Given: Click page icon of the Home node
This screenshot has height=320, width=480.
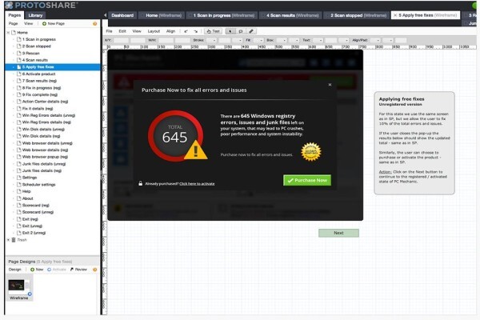Looking at the screenshot, I should tap(14, 32).
